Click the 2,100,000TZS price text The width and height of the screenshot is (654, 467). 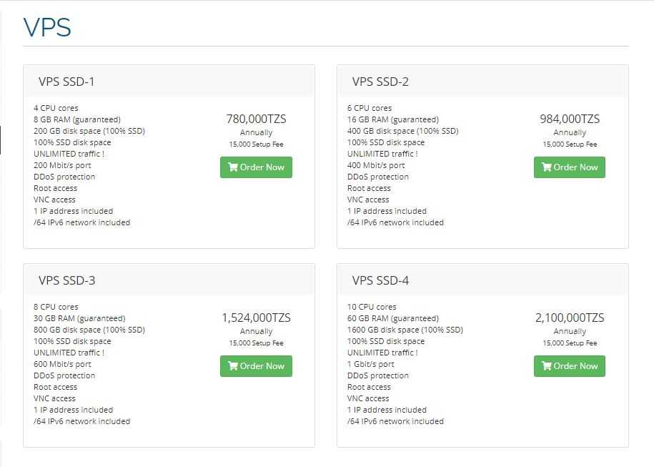coord(570,318)
